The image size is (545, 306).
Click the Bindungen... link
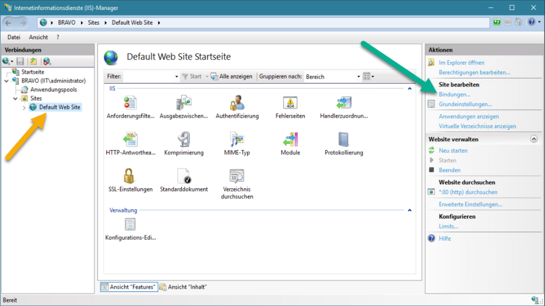[x=454, y=94]
